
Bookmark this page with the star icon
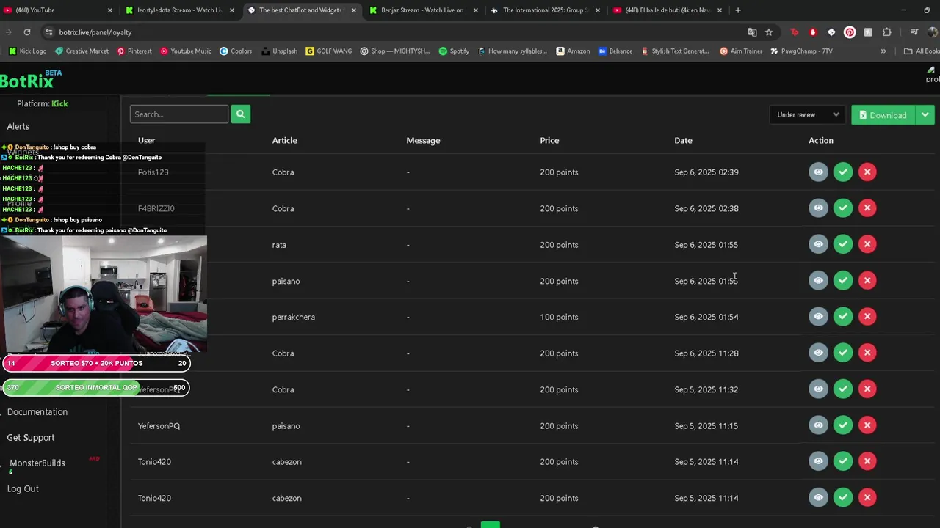pos(769,32)
